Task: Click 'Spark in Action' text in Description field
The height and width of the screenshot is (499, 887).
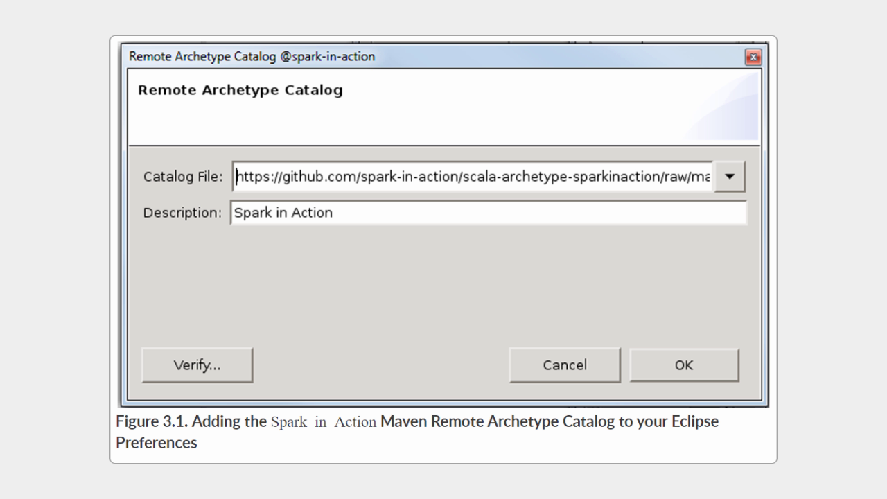Action: (x=283, y=213)
